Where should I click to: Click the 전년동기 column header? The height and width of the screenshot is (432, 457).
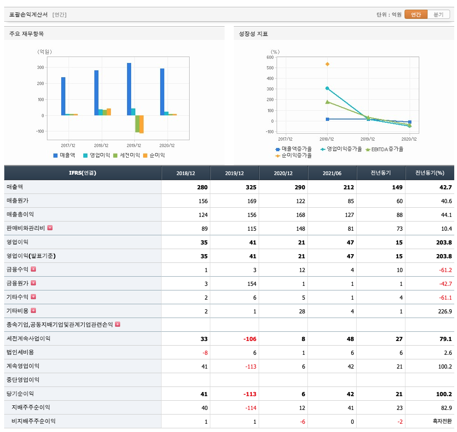[x=381, y=173]
